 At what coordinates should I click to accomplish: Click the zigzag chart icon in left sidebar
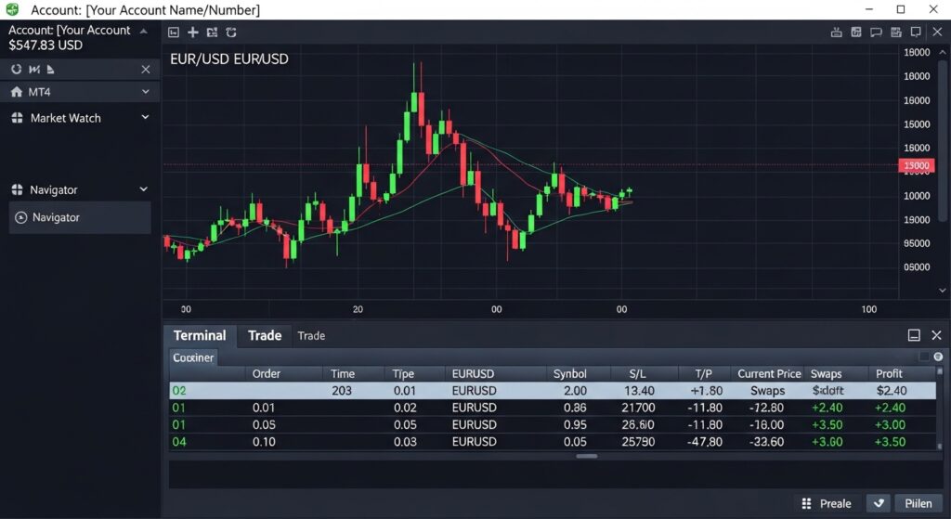[34, 69]
